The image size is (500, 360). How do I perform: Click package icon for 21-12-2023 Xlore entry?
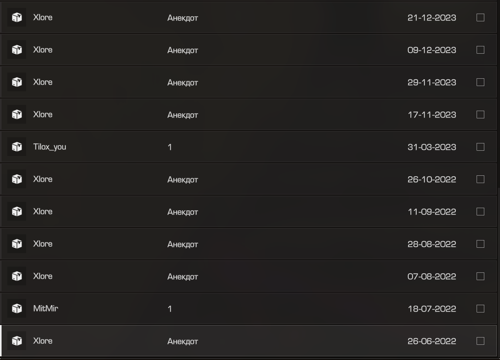(17, 17)
